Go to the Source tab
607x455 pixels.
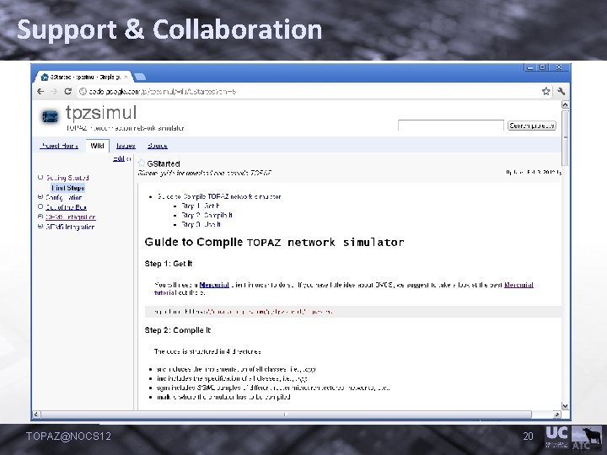point(157,146)
